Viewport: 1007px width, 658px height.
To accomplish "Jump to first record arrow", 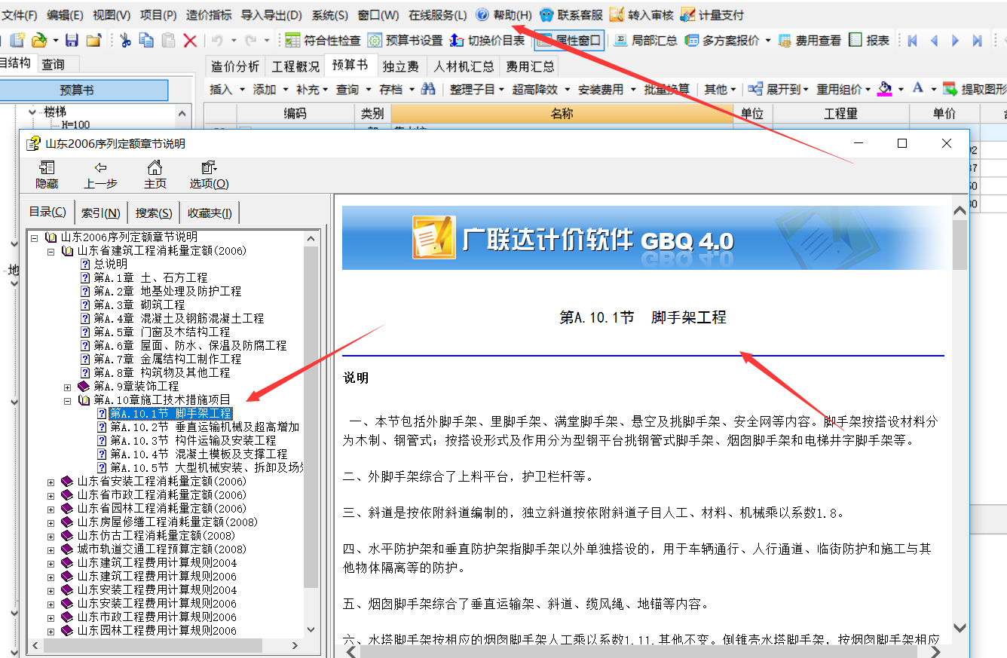I will pyautogui.click(x=912, y=41).
